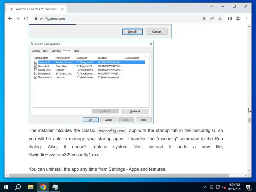Open File Explorer from taskbar

pyautogui.click(x=30, y=187)
